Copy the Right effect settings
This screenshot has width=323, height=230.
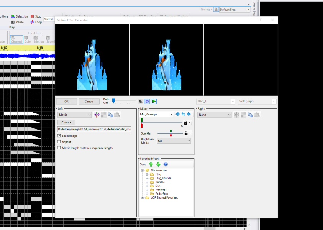pos(250,115)
